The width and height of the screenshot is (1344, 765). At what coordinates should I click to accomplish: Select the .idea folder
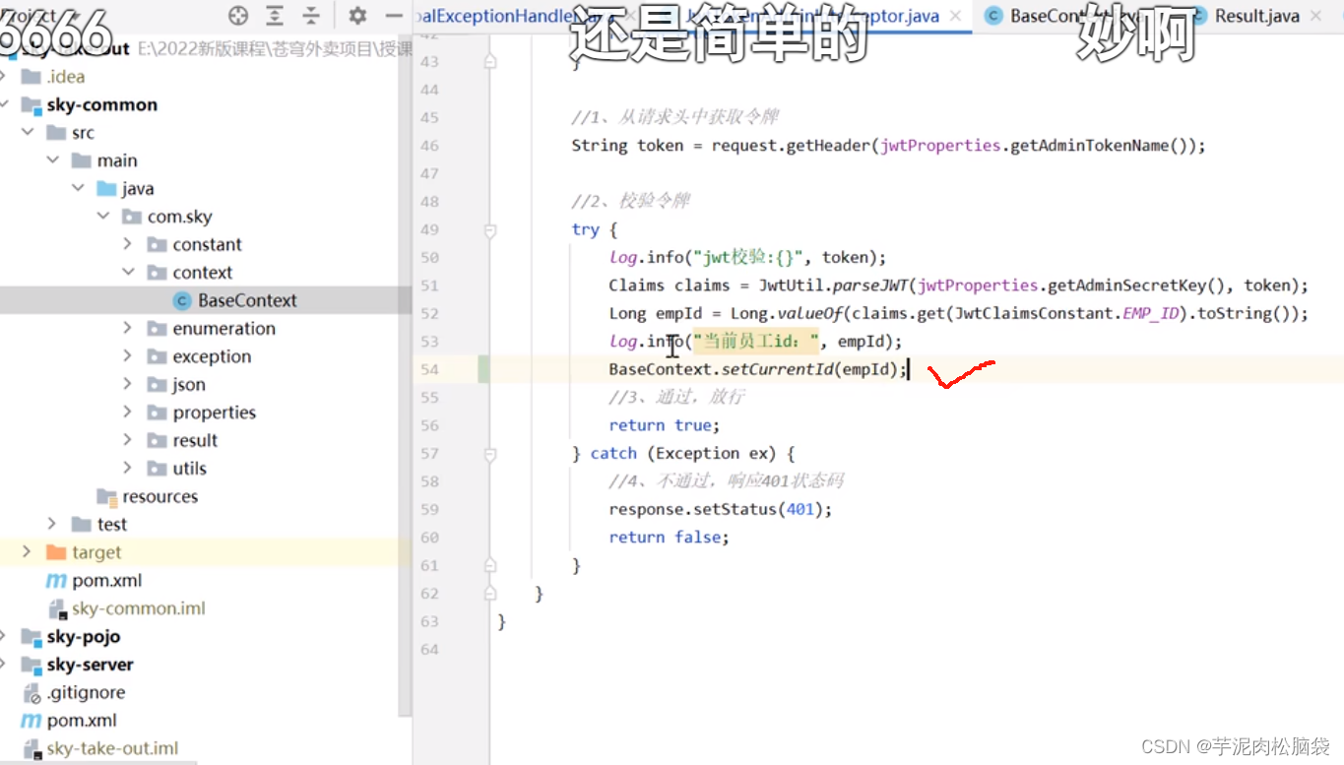tap(66, 77)
